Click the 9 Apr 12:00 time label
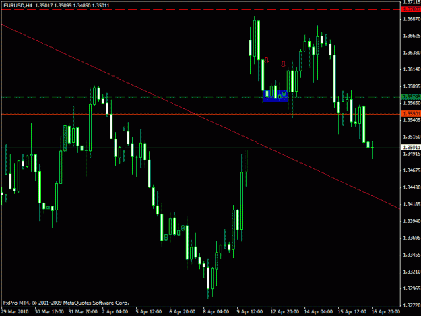 click(x=250, y=312)
